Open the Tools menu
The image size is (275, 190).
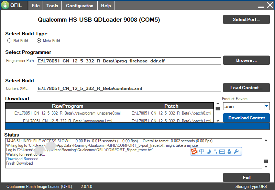(52, 5)
